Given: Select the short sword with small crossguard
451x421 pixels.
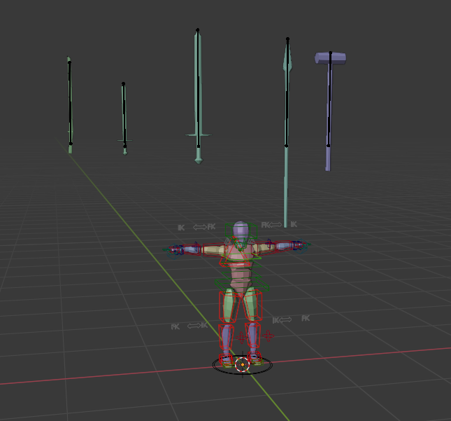Looking at the screenshot, I should coord(124,118).
